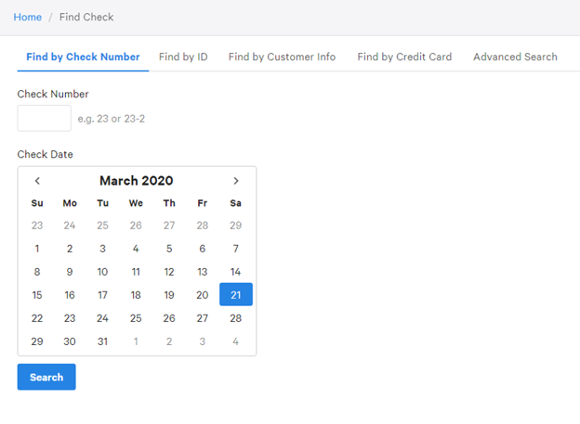The height and width of the screenshot is (424, 580).
Task: Pick March 18 as the check date
Action: tap(136, 295)
